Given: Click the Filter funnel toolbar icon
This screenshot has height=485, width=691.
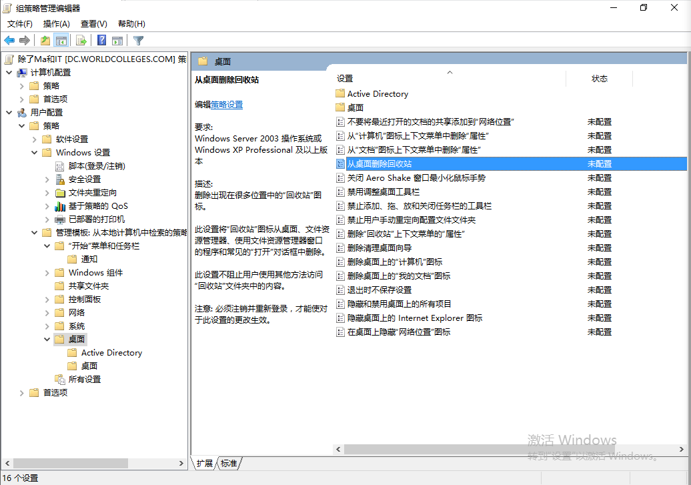Looking at the screenshot, I should (x=138, y=41).
